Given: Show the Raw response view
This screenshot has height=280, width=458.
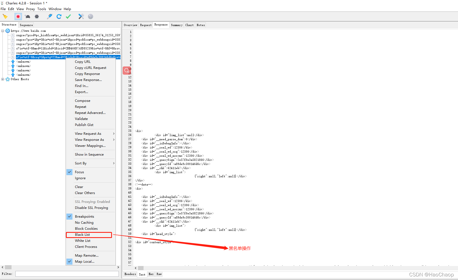Looking at the screenshot, I should 159,274.
